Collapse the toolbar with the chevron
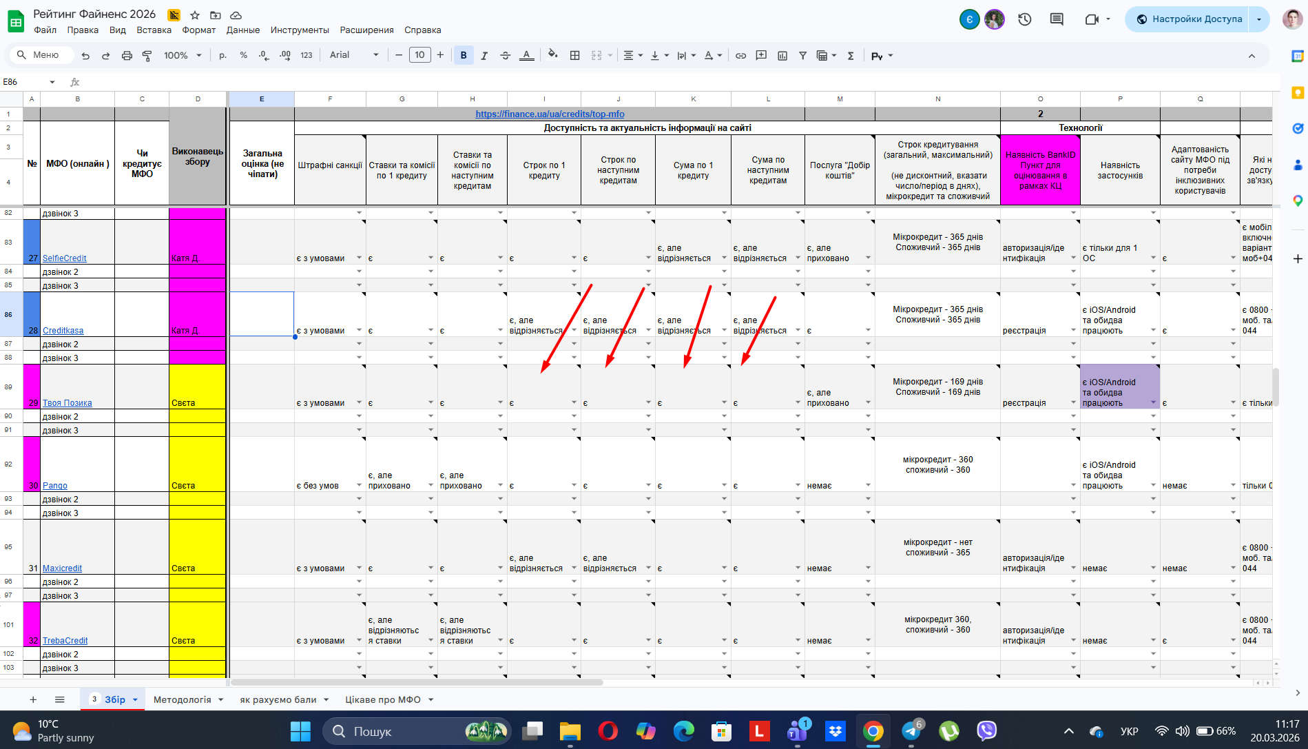 point(1252,56)
